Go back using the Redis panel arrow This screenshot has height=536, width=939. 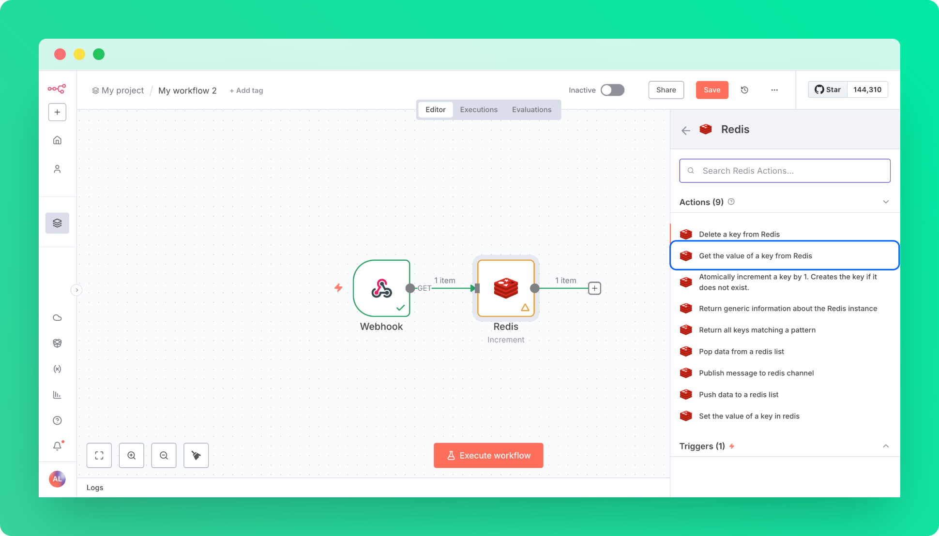pos(685,130)
